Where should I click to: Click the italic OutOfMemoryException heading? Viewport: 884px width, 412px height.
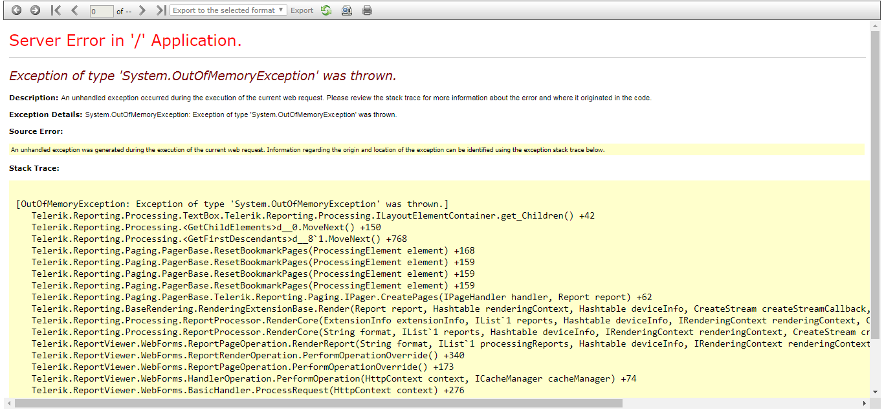203,76
